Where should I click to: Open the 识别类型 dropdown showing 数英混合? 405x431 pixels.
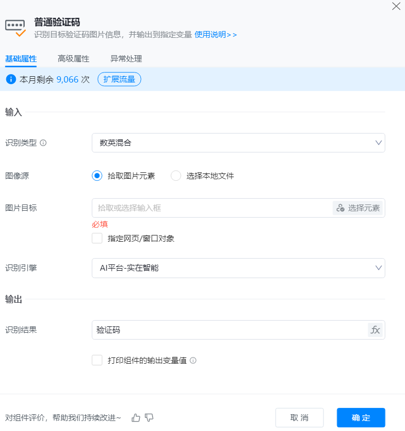238,143
